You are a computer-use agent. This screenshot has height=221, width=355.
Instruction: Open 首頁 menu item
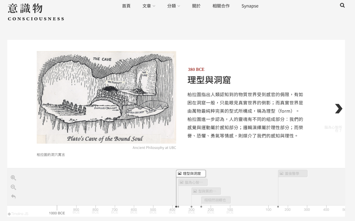point(126,6)
